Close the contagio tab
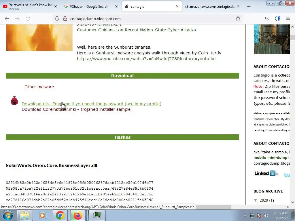Image resolution: width=295 pixels, height=221 pixels. (x=177, y=6)
